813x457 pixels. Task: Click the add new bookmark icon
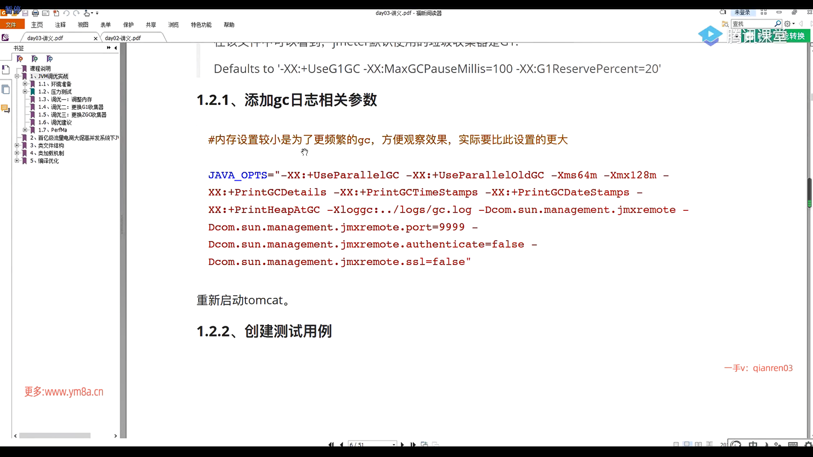(35, 59)
